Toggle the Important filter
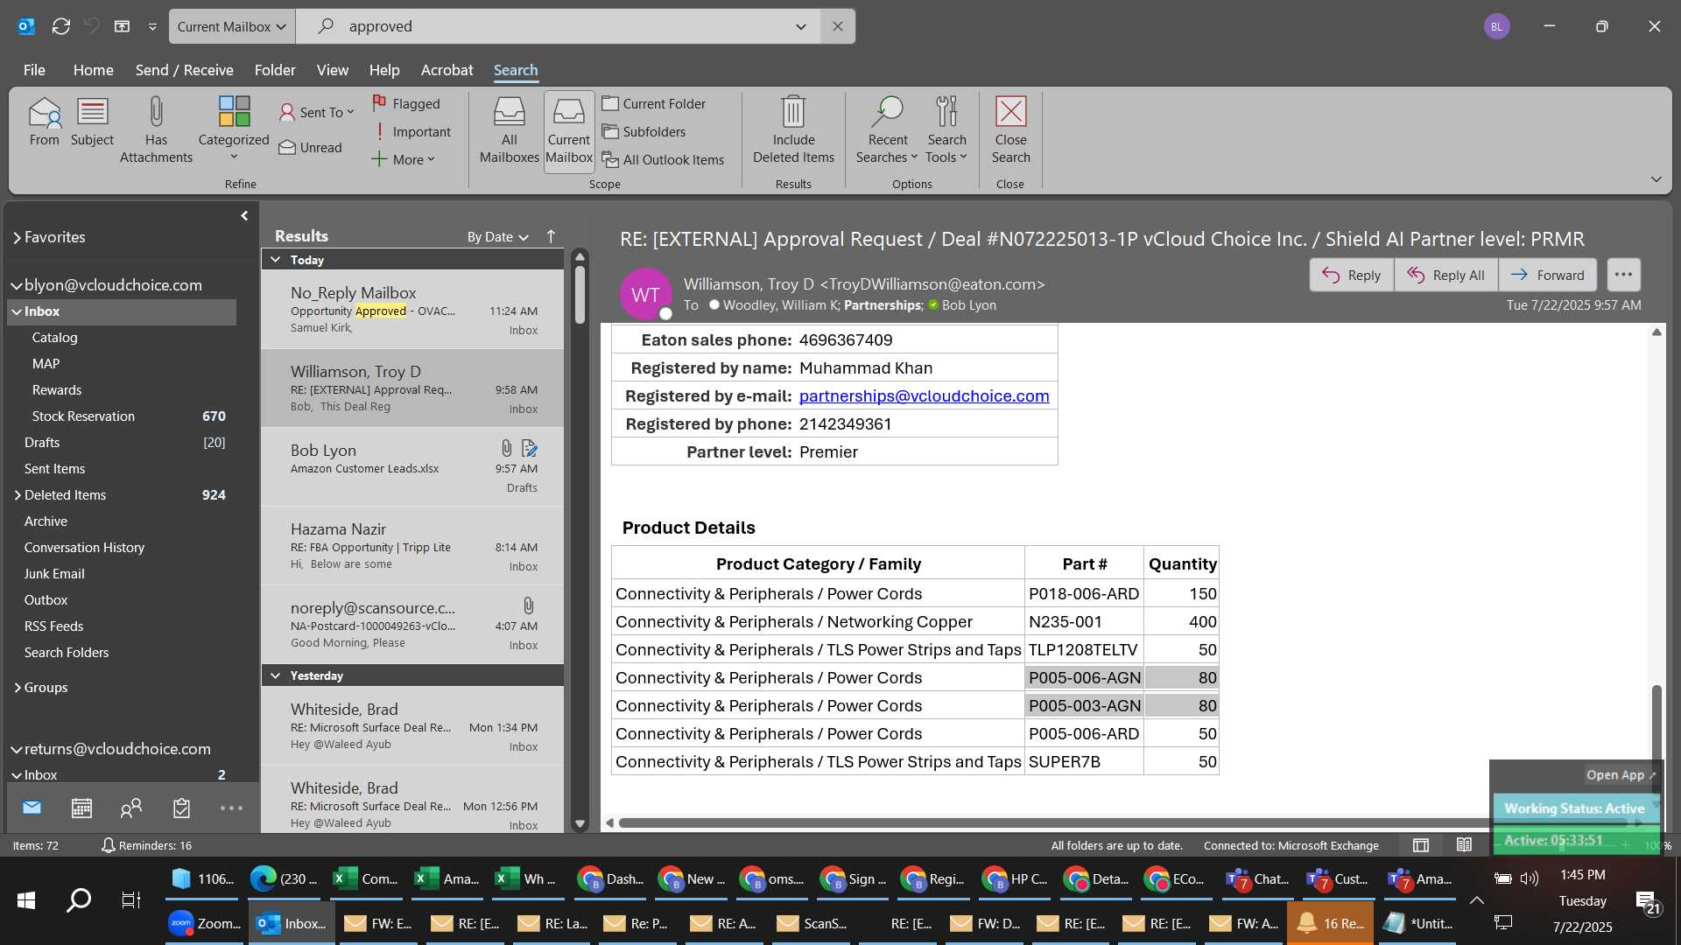This screenshot has height=945, width=1681. (x=411, y=131)
